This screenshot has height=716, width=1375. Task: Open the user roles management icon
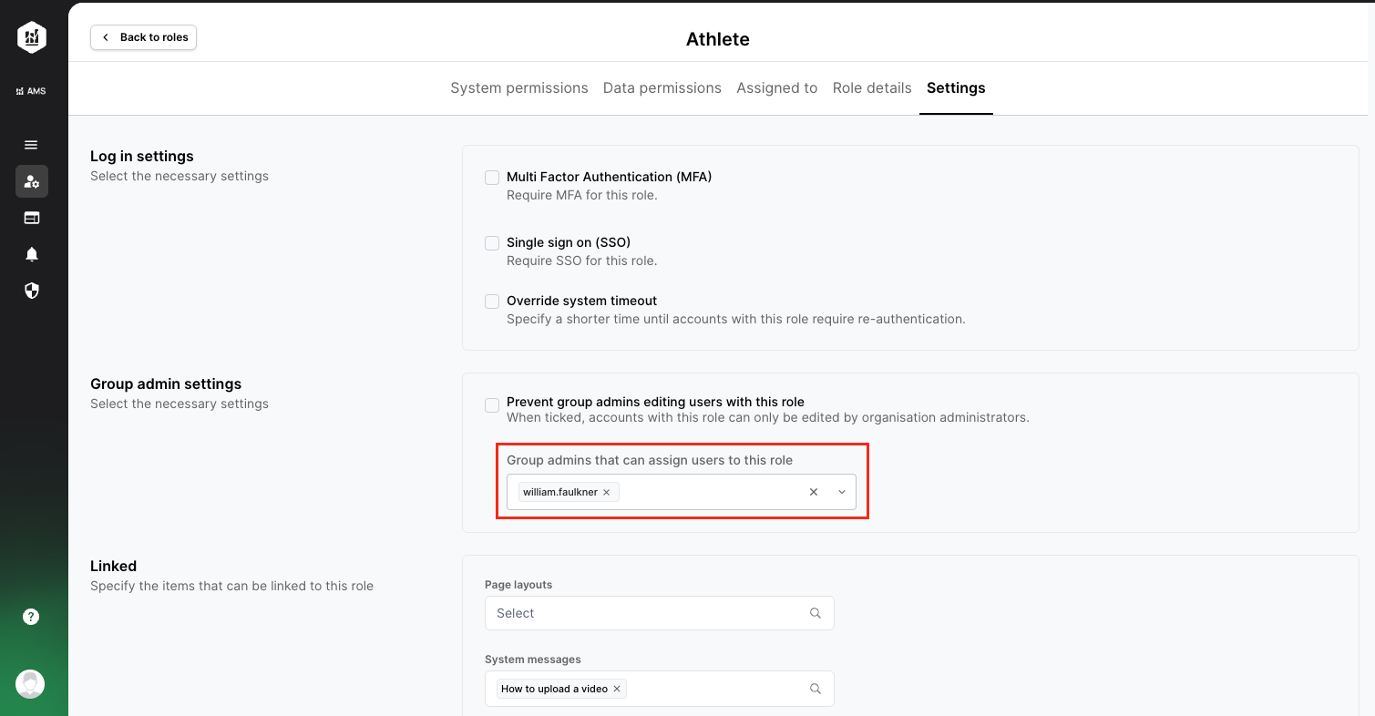(32, 181)
